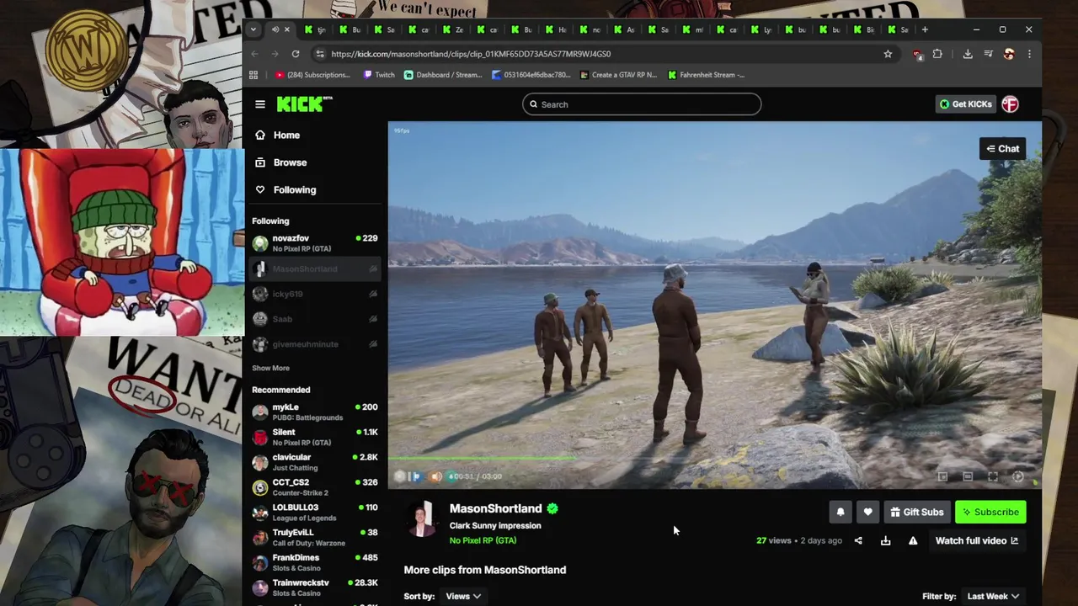The image size is (1078, 606).
Task: Open recommended channel mykLe
Action: pyautogui.click(x=315, y=412)
